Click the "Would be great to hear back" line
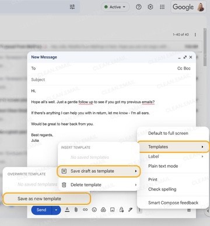This screenshot has width=210, height=226. (x=62, y=124)
